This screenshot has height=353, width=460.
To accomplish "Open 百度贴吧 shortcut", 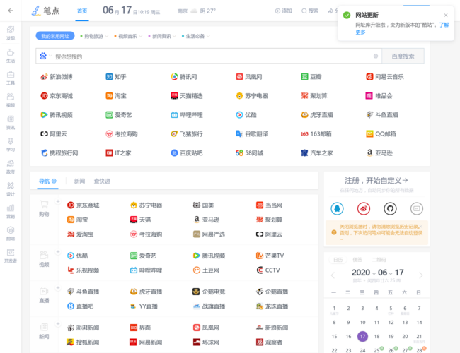I will click(x=187, y=152).
